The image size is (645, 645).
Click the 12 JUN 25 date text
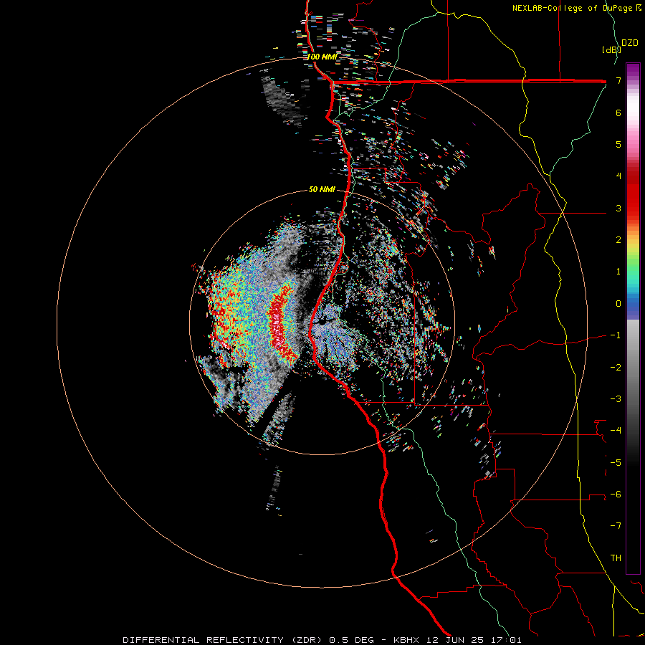point(454,640)
